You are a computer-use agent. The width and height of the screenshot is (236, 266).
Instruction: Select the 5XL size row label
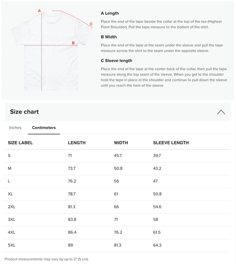click(x=12, y=245)
